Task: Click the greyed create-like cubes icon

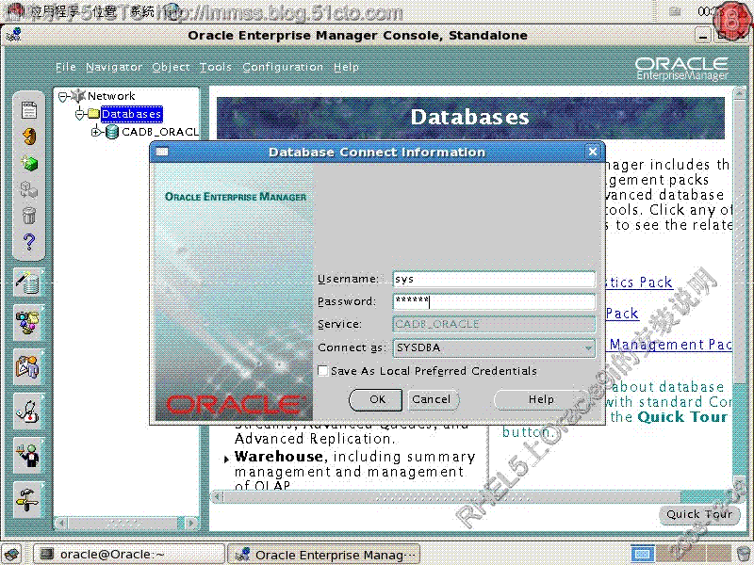Action: click(x=29, y=189)
